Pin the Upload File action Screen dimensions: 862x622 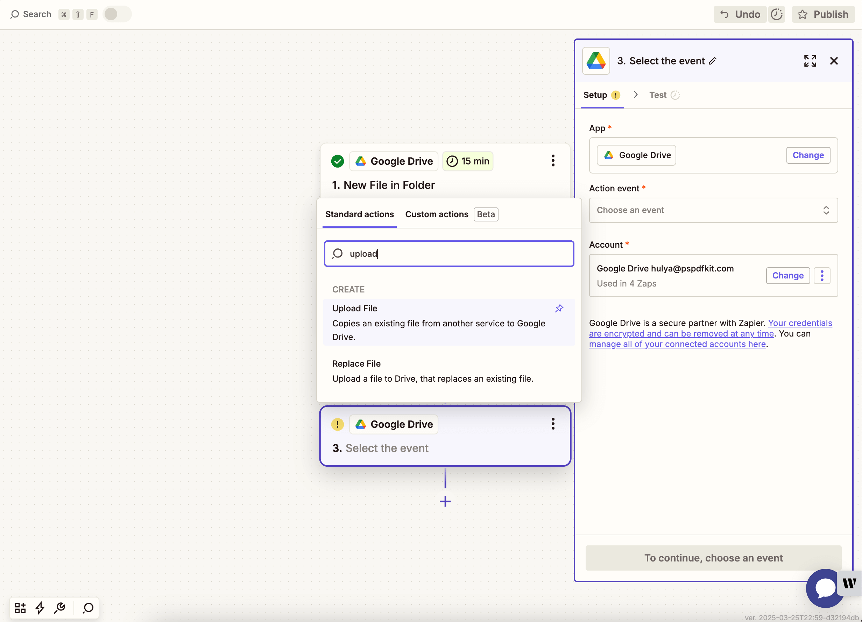tap(559, 308)
